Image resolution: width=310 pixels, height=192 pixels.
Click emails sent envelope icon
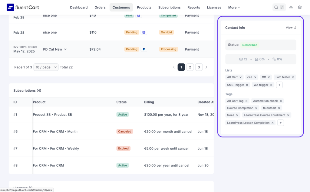[x=241, y=59]
